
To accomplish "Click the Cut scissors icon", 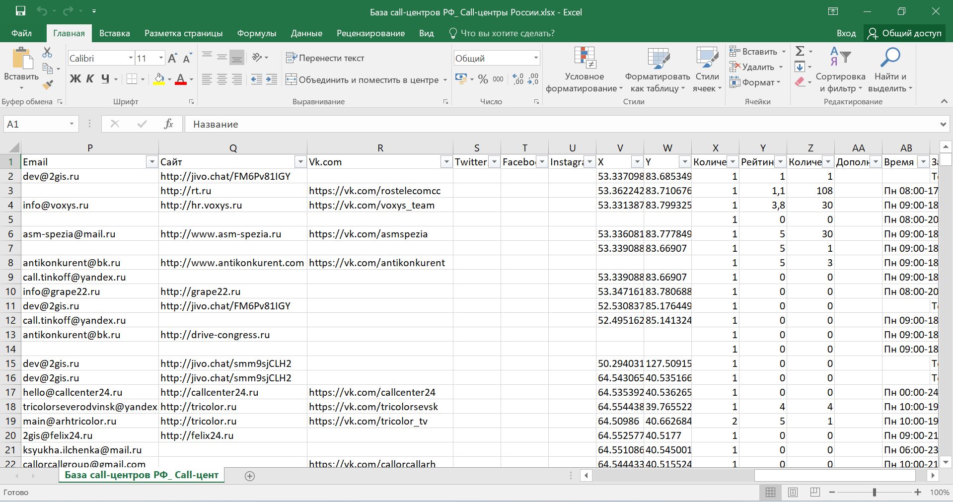I will [47, 52].
